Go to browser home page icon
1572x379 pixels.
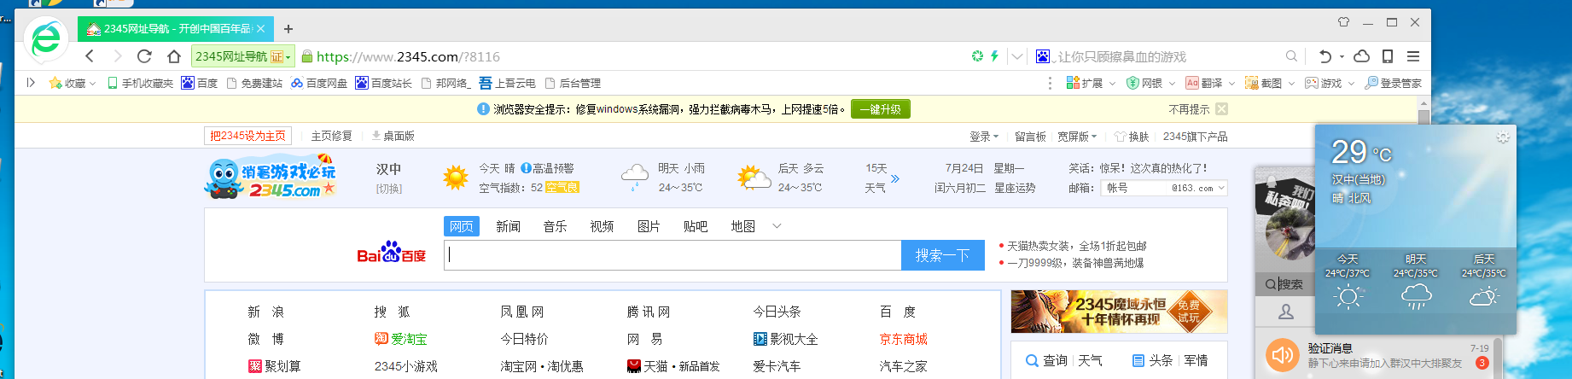[x=174, y=56]
